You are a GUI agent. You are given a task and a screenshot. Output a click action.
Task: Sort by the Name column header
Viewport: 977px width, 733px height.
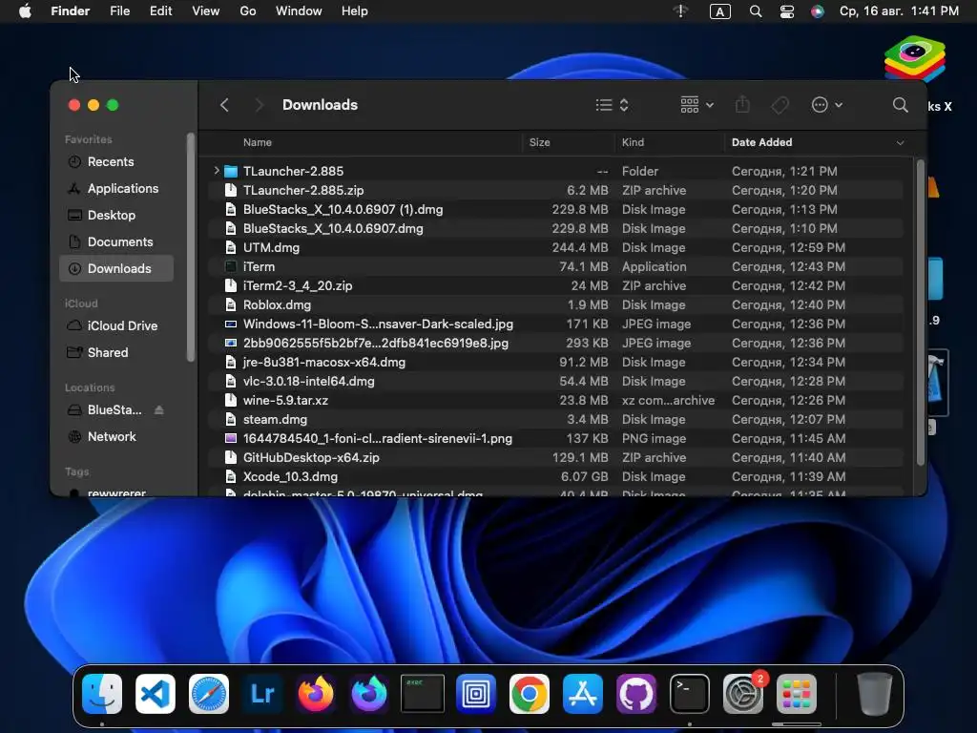[x=258, y=142]
